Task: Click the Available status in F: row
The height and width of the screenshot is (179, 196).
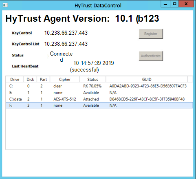Action: (x=91, y=105)
